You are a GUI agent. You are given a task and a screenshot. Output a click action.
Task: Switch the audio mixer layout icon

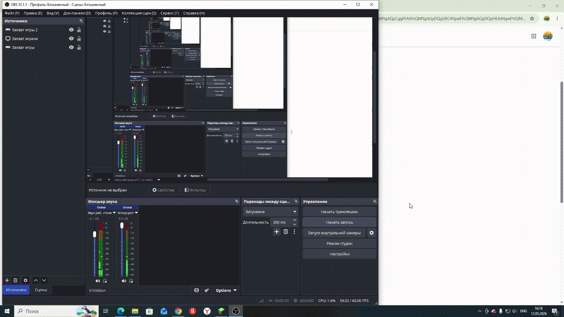[197, 291]
